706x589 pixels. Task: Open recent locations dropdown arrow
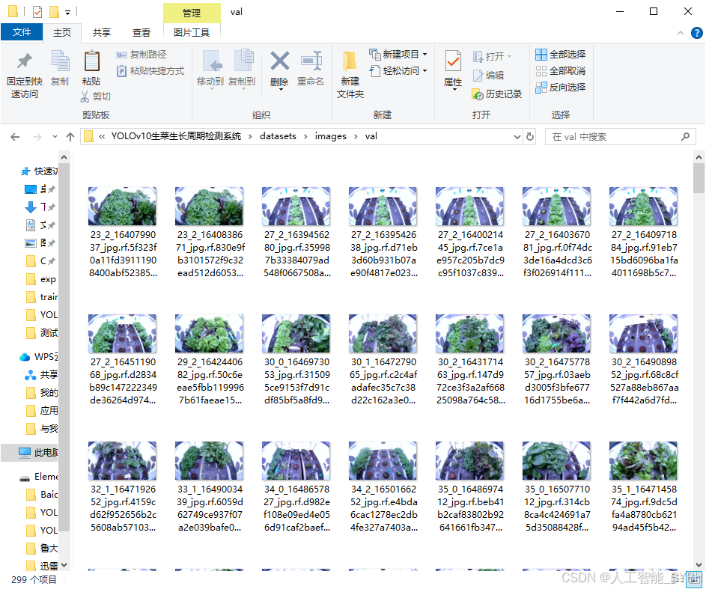click(x=55, y=137)
